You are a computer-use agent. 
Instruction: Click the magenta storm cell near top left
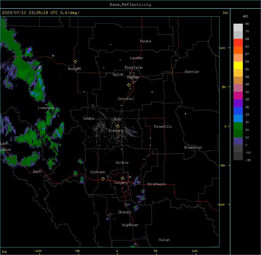point(29,50)
